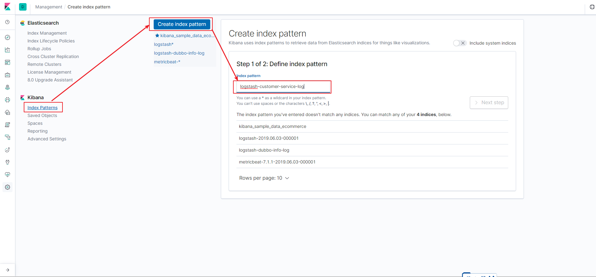Toggle Include system indices switch

click(x=460, y=43)
